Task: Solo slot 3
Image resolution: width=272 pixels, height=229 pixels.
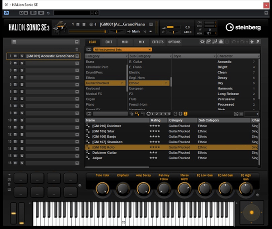Action: 22,70
